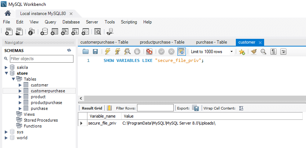Go to the Workbench home screen icon
The height and width of the screenshot is (148, 306).
point(7,14)
